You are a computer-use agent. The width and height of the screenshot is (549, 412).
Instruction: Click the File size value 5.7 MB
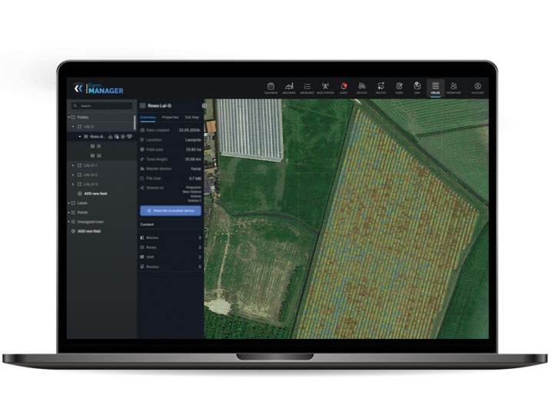(195, 178)
